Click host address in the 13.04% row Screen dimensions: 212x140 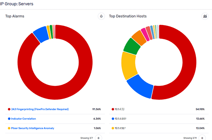(x=120, y=128)
